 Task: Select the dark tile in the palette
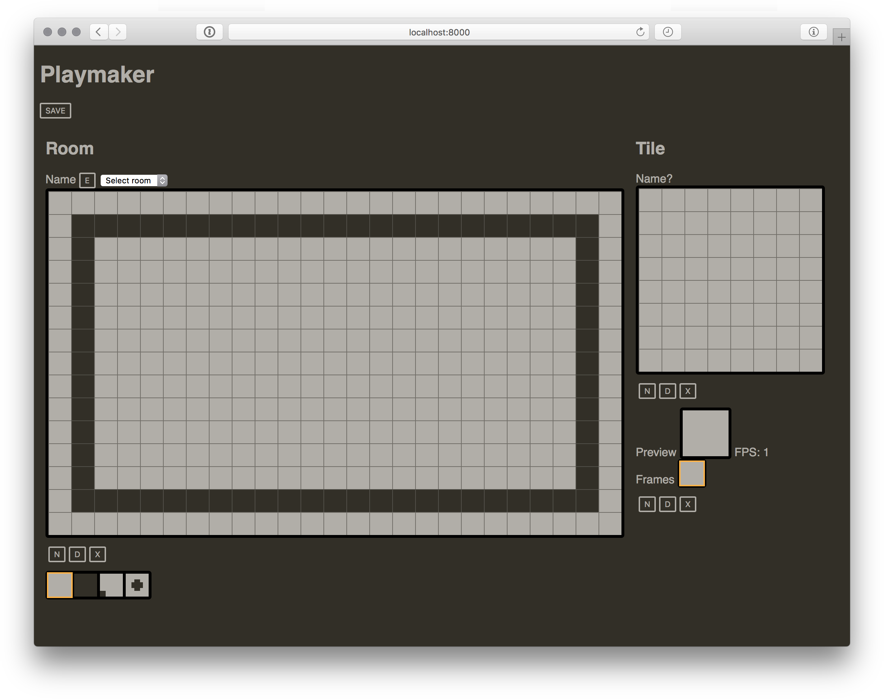point(86,585)
